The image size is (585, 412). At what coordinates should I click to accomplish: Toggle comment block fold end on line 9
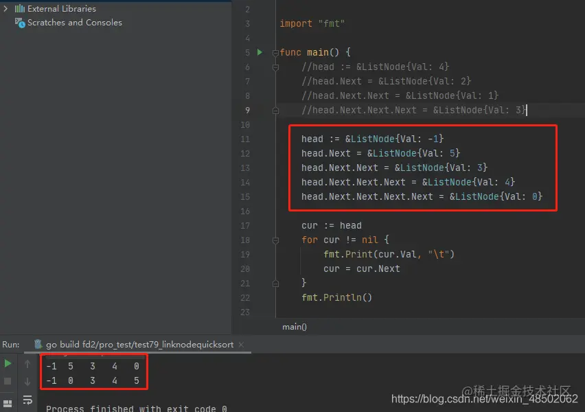coord(275,111)
